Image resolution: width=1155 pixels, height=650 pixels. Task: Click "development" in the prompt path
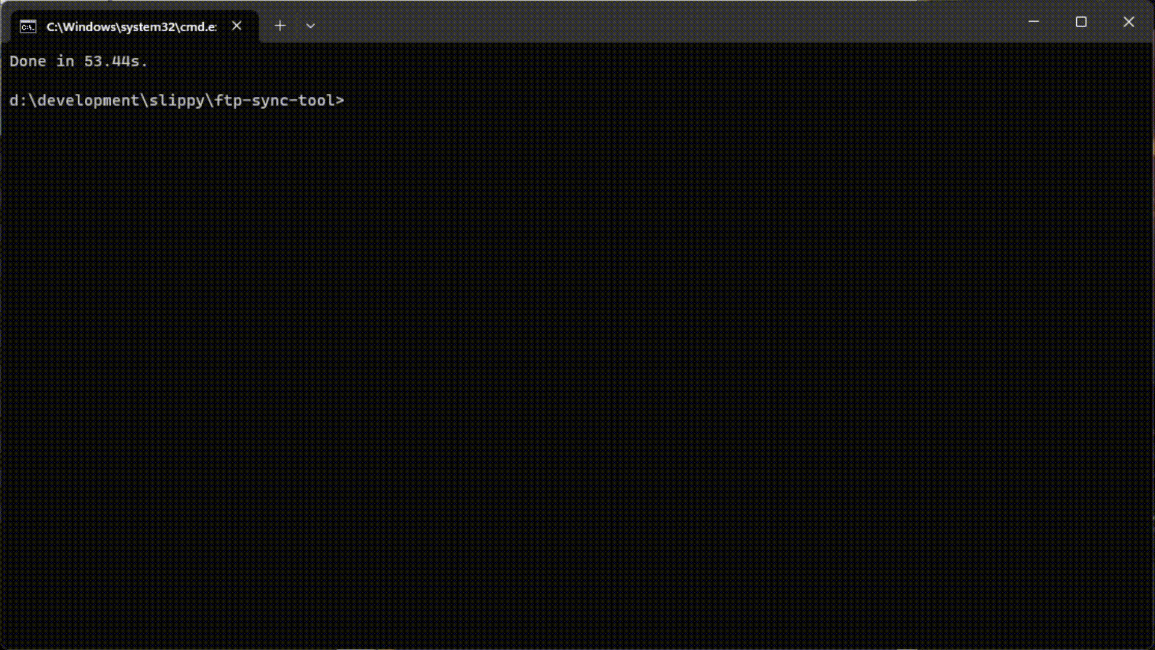(88, 101)
